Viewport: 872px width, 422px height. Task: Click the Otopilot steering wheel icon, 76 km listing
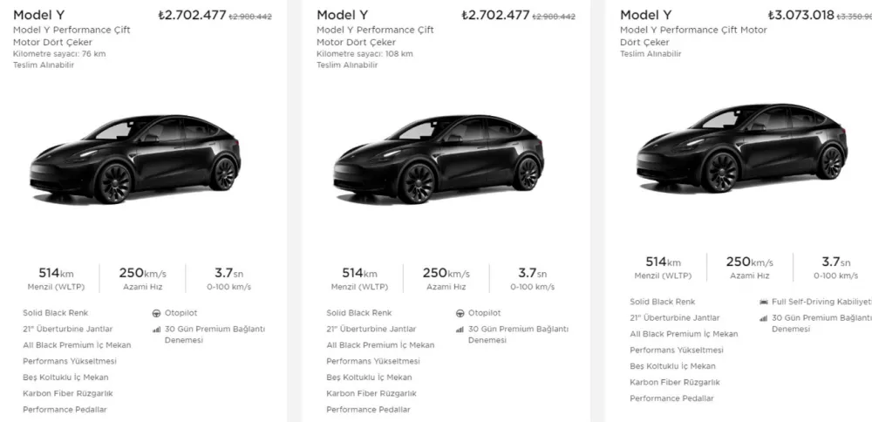(156, 313)
